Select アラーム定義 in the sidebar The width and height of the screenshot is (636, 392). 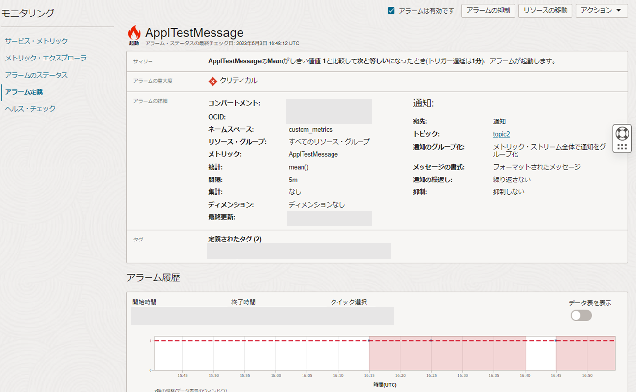tap(24, 92)
